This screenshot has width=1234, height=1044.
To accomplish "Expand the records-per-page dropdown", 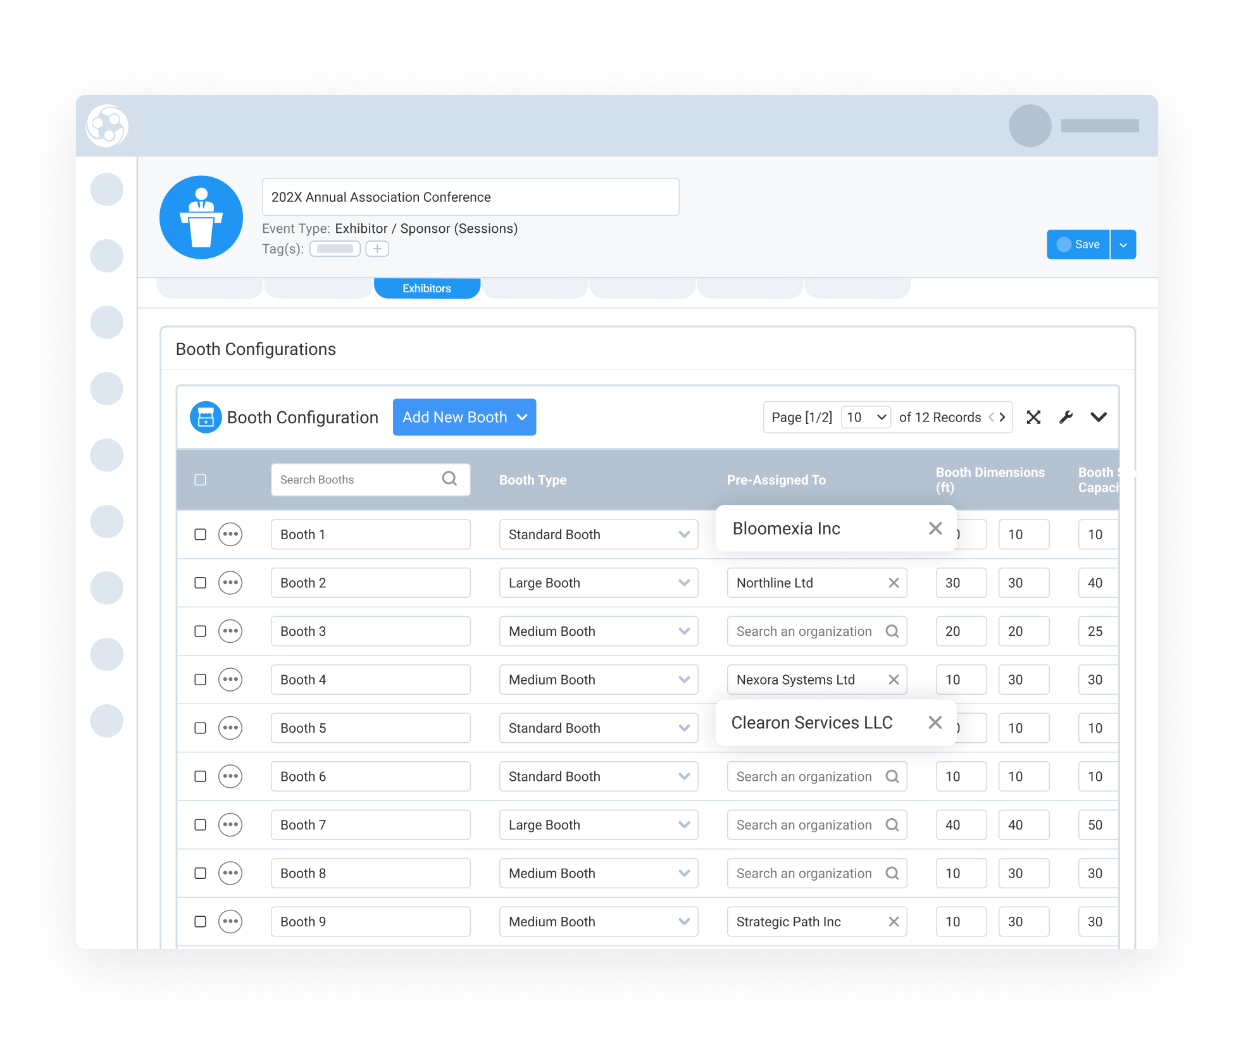I will (865, 417).
